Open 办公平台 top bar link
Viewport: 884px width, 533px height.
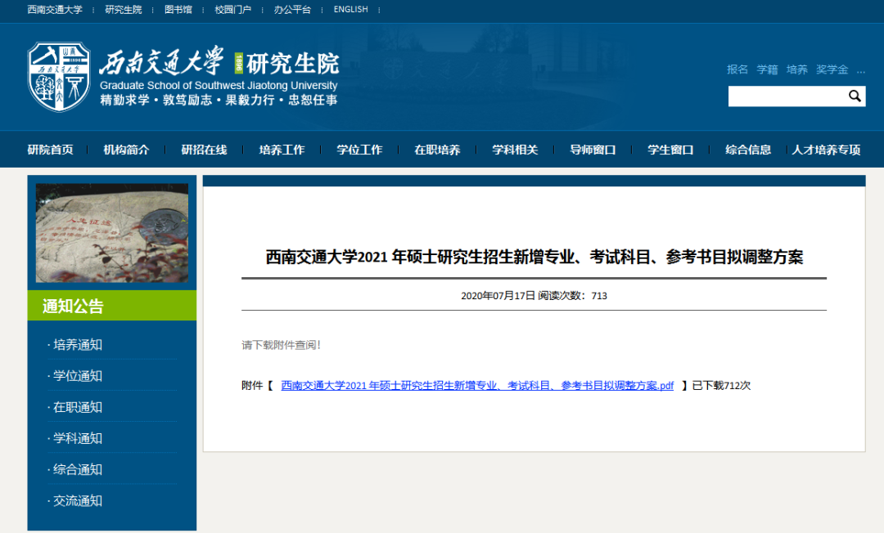pos(292,10)
